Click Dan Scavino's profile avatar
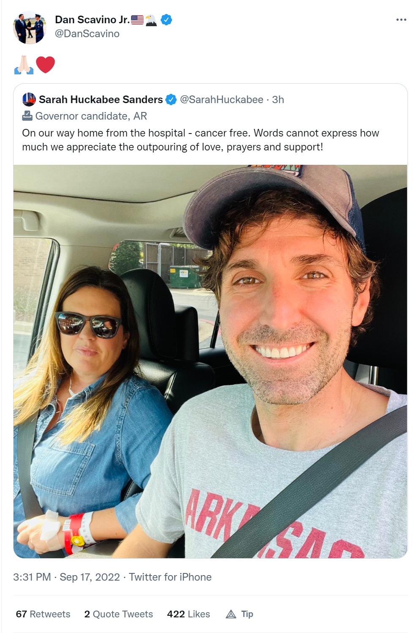413x633 pixels. point(30,27)
